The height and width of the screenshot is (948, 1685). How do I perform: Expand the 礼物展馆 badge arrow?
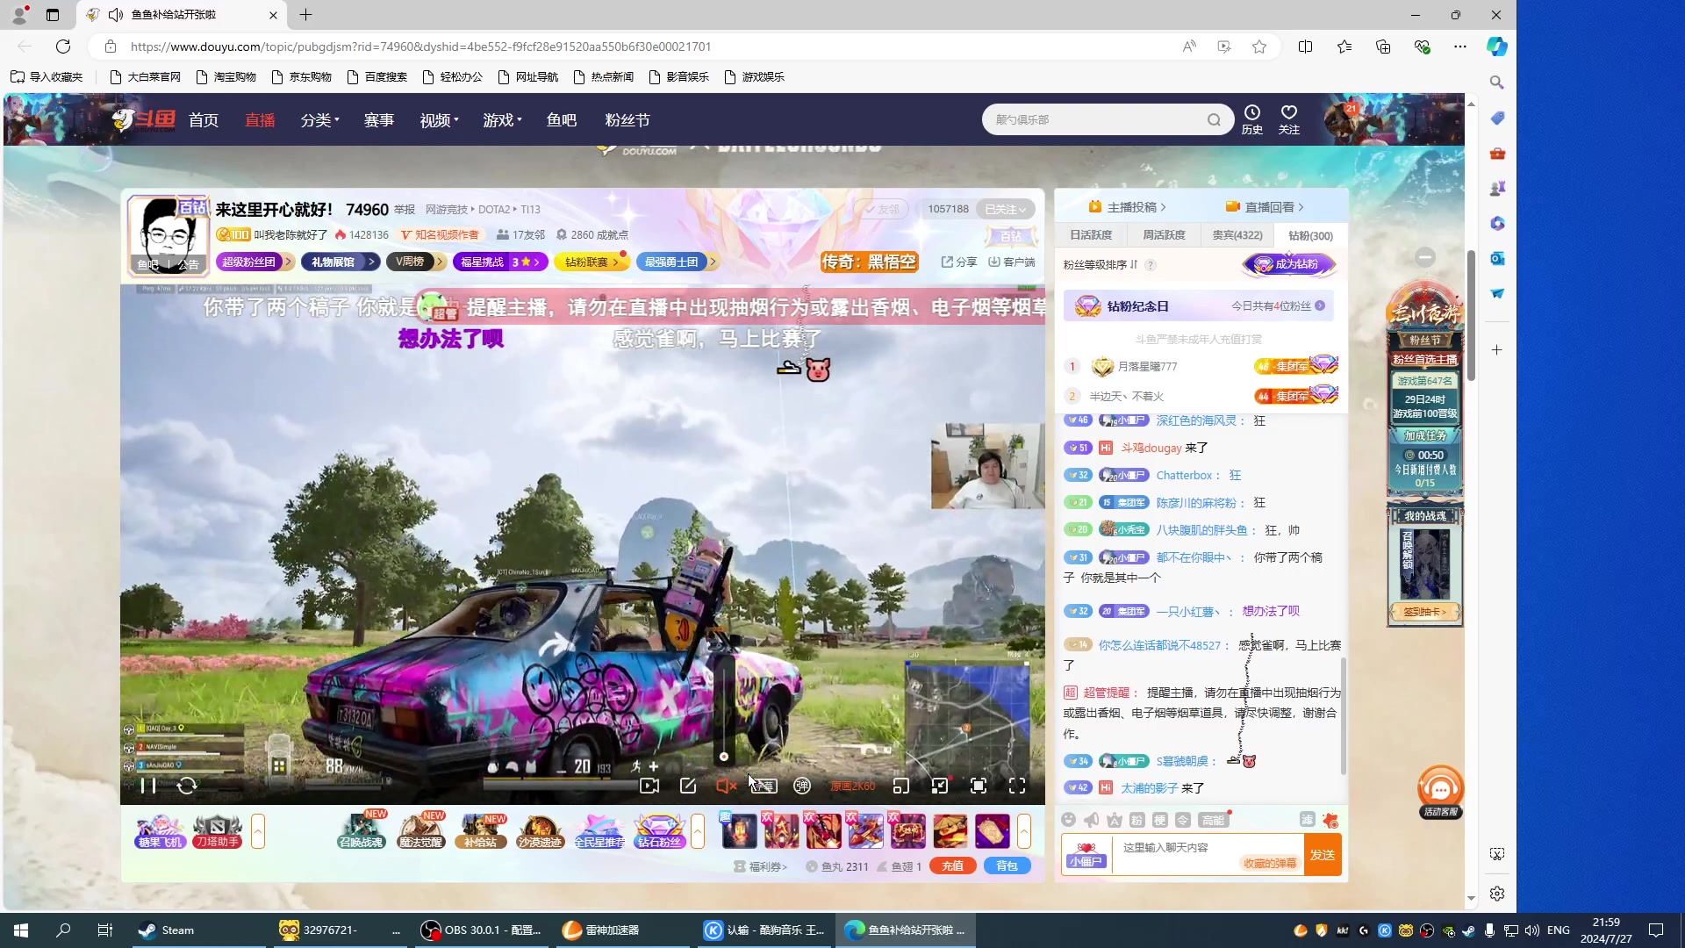pyautogui.click(x=372, y=262)
